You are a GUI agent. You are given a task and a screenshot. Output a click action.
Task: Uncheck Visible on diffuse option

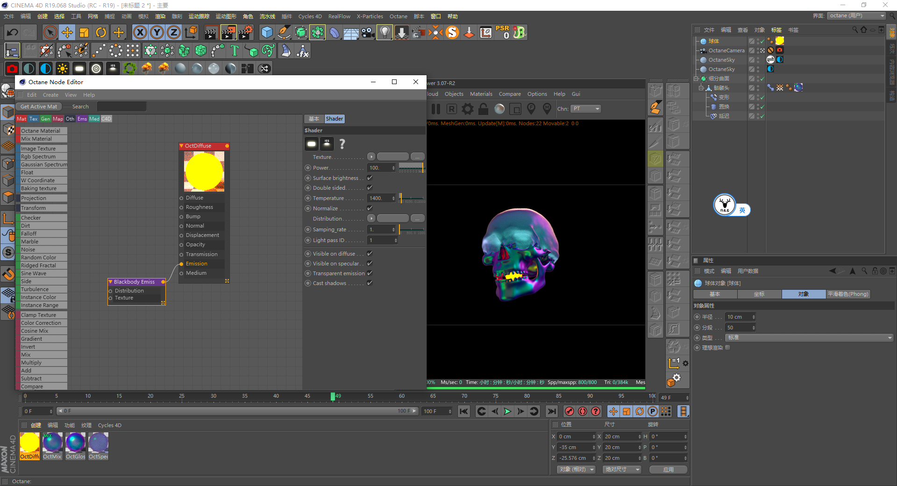(x=370, y=254)
